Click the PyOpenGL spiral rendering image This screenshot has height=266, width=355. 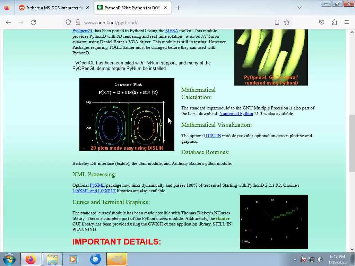(271, 57)
